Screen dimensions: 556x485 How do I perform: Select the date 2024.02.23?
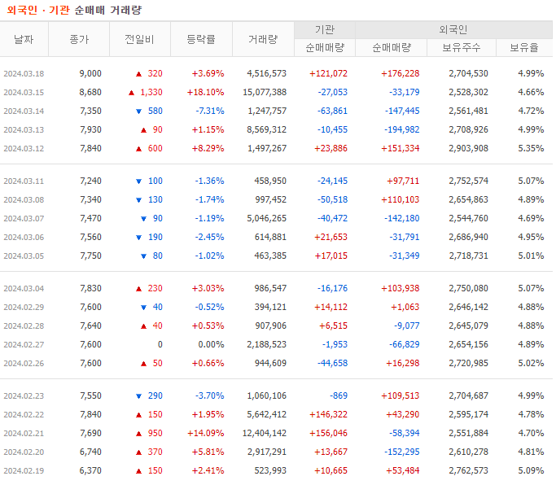[24, 396]
